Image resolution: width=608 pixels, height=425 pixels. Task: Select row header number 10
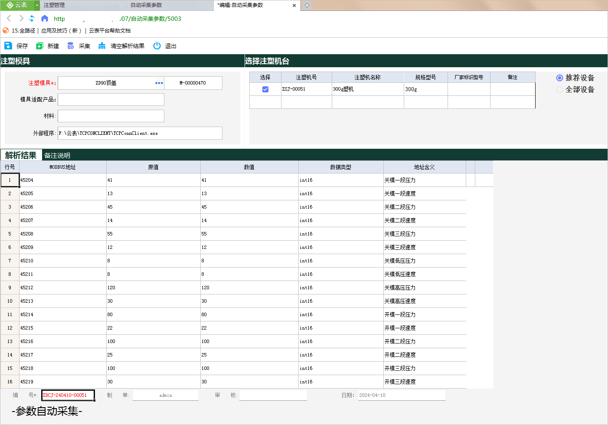tap(10, 301)
